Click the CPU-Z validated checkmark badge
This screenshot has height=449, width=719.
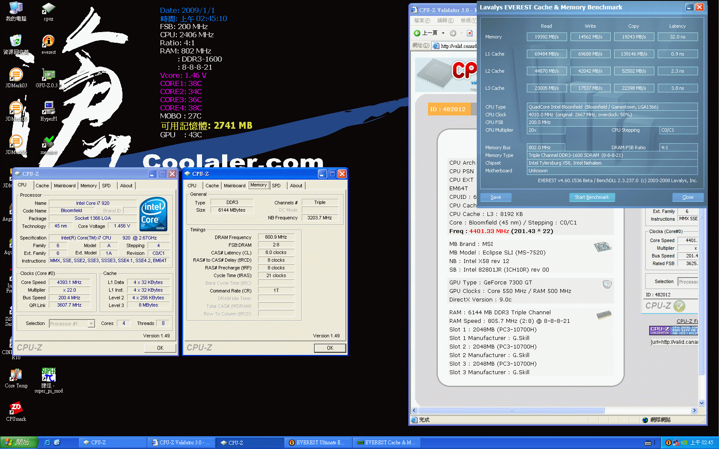679,306
